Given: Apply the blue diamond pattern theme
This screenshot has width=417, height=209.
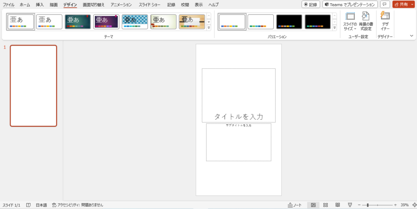Looking at the screenshot, I should 135,22.
